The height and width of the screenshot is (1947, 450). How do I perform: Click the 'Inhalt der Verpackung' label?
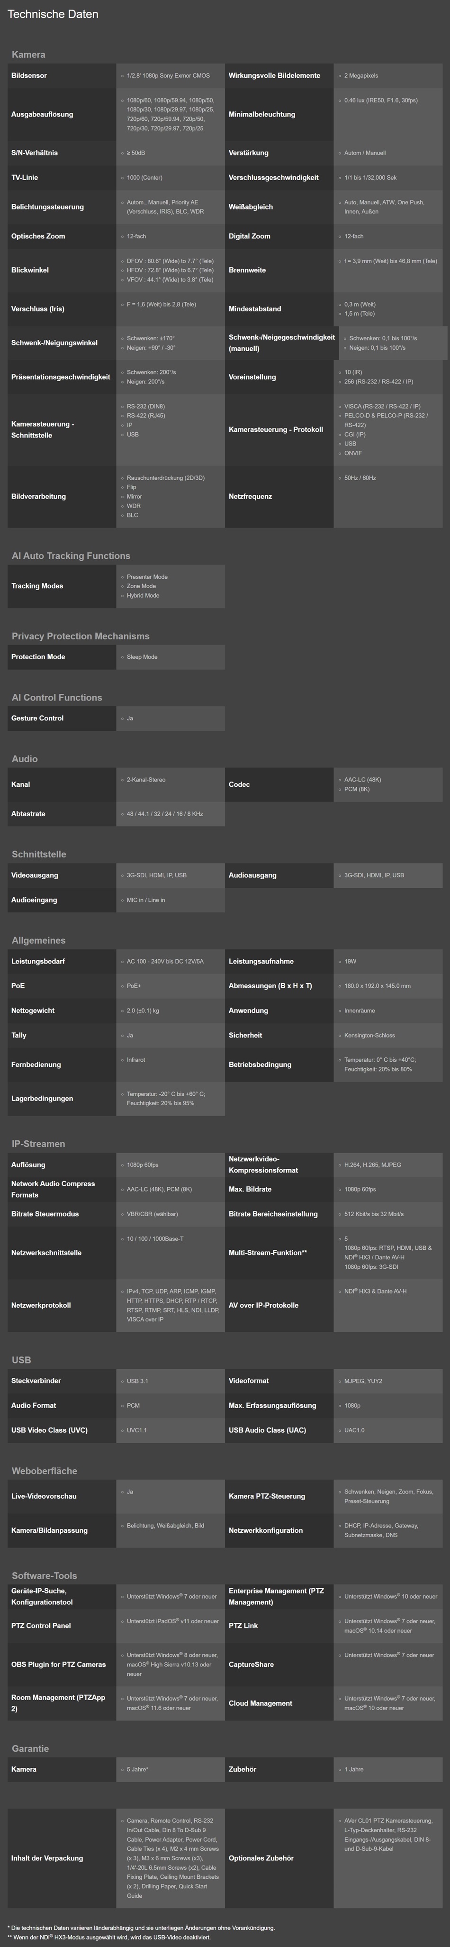pos(47,1858)
